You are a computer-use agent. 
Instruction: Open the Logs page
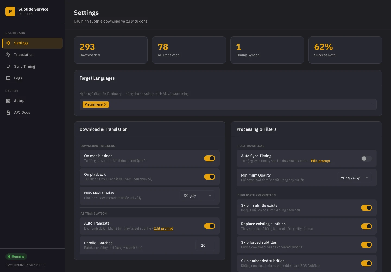[33, 78]
